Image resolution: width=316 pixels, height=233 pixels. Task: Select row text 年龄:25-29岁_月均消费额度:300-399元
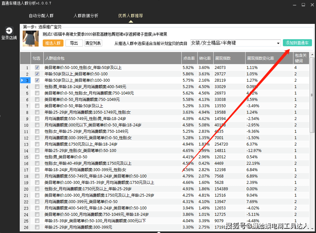(78, 227)
